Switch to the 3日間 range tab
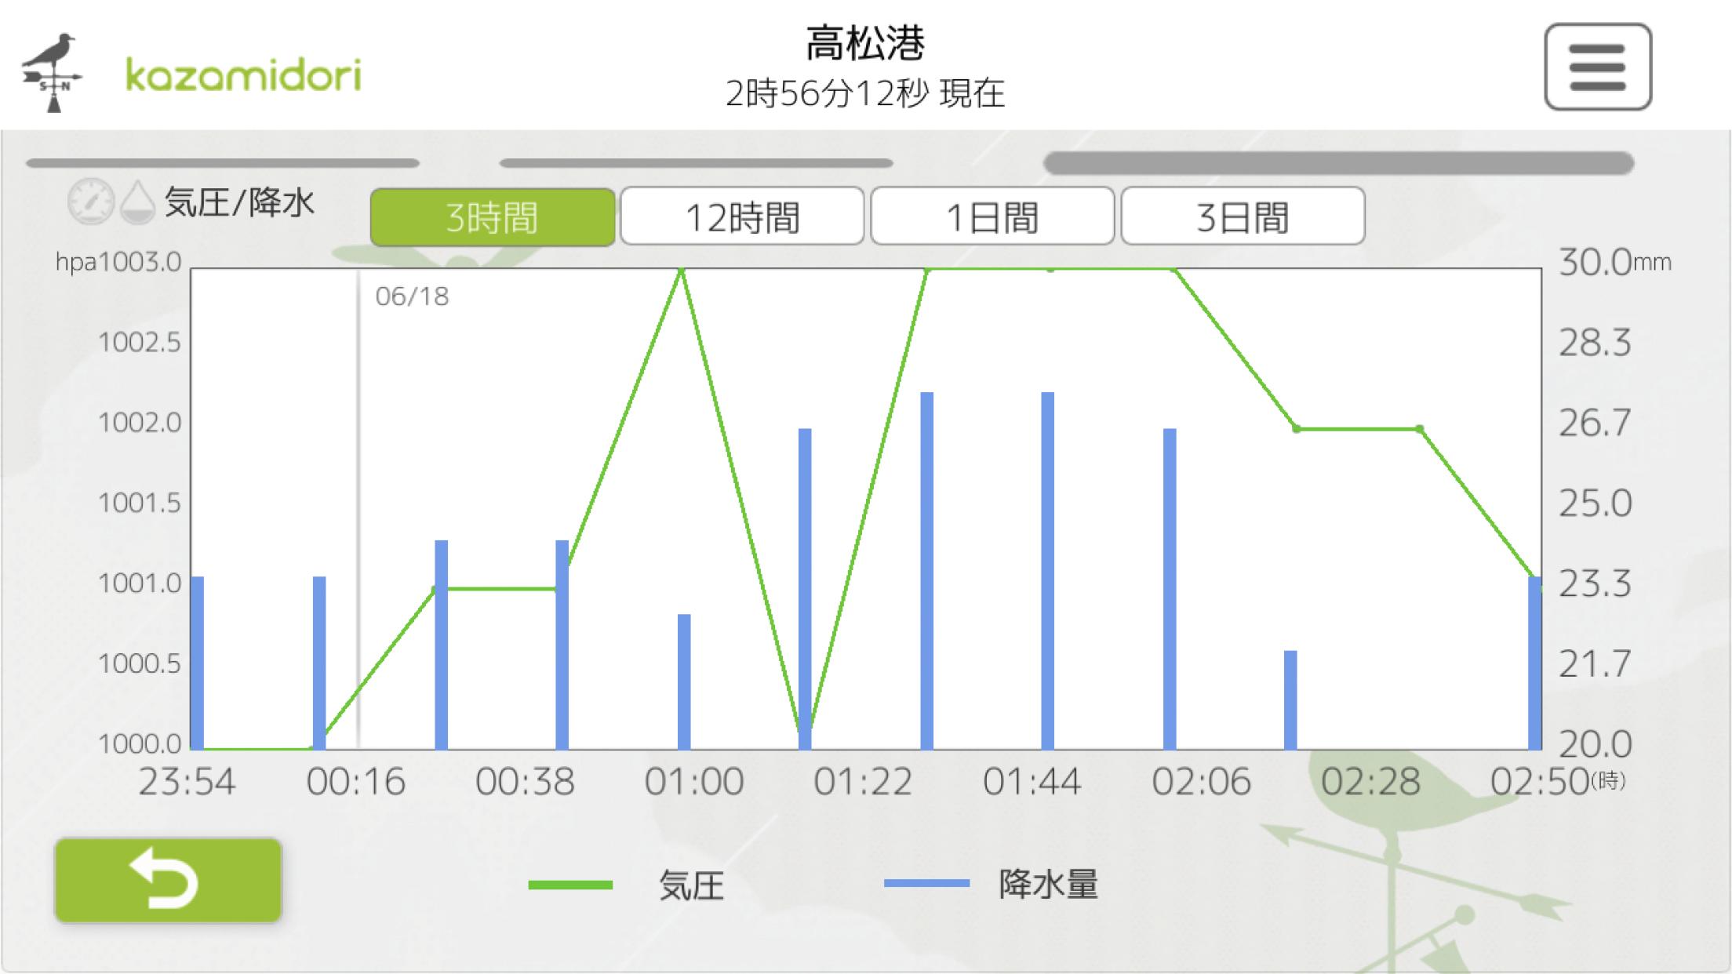This screenshot has width=1732, height=974. tap(1243, 217)
